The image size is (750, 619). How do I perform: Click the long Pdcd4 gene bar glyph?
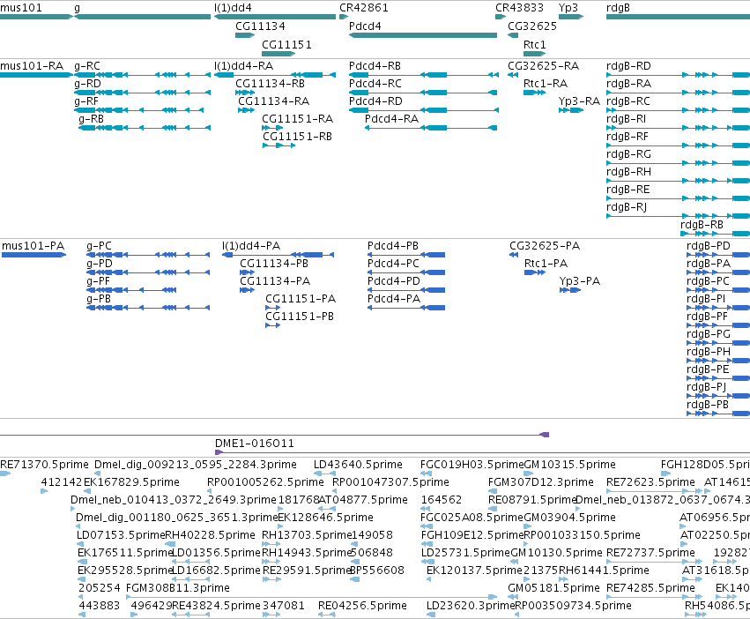(423, 35)
